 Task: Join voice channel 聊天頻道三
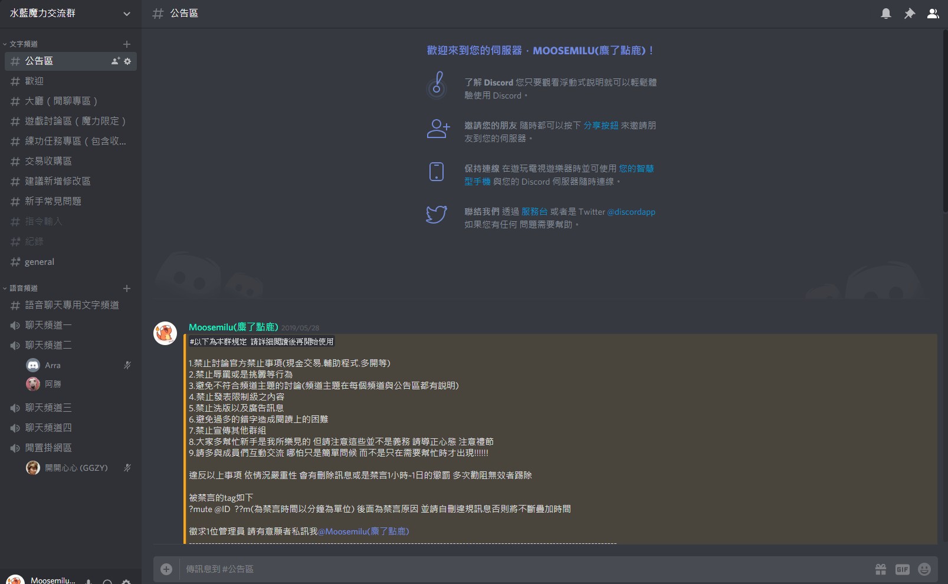pos(71,408)
